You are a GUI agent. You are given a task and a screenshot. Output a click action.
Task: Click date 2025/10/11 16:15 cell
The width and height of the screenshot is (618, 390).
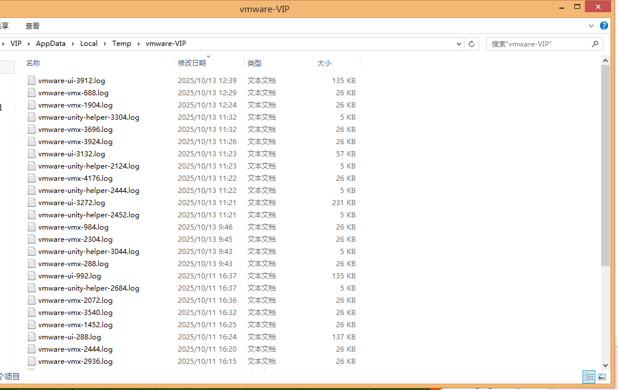pyautogui.click(x=207, y=362)
